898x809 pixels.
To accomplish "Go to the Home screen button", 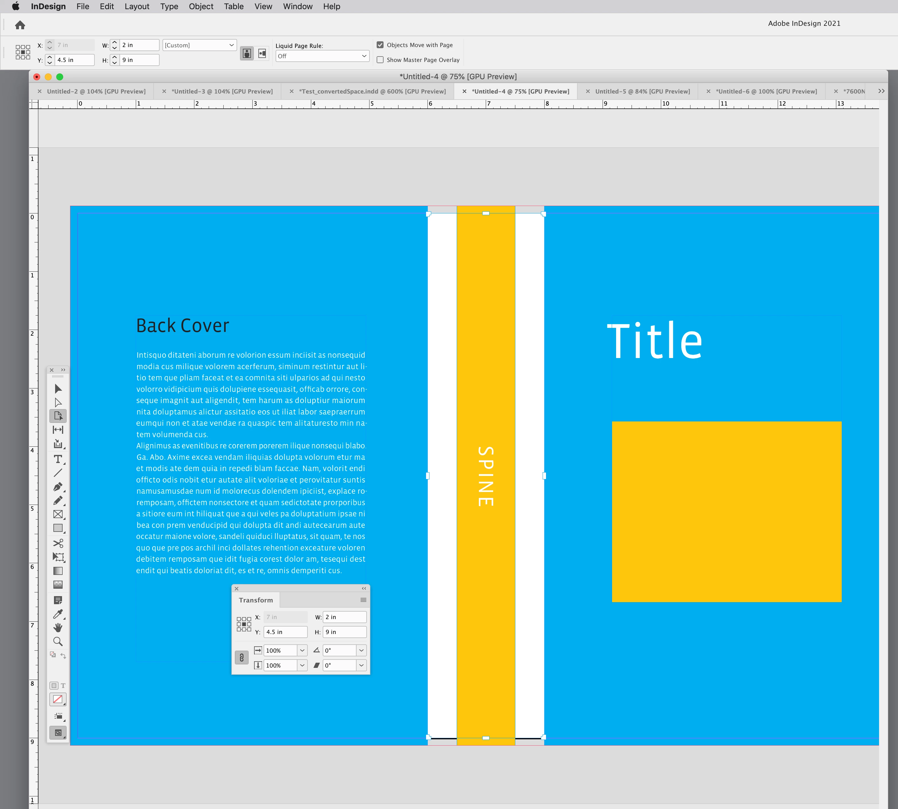I will pos(20,25).
